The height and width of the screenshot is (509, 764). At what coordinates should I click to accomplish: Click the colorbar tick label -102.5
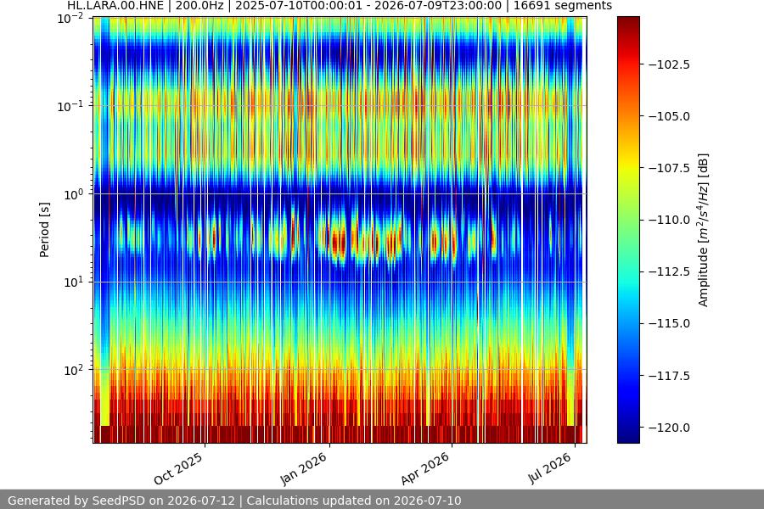pyautogui.click(x=669, y=64)
